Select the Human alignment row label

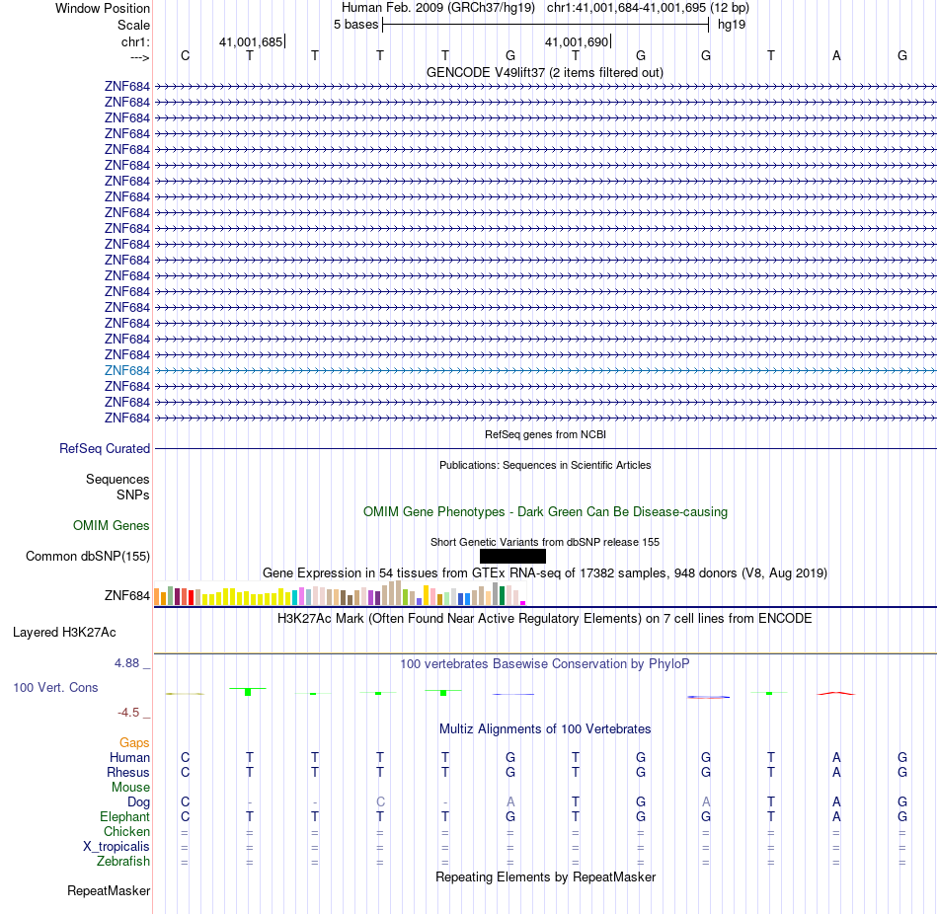[x=129, y=757]
